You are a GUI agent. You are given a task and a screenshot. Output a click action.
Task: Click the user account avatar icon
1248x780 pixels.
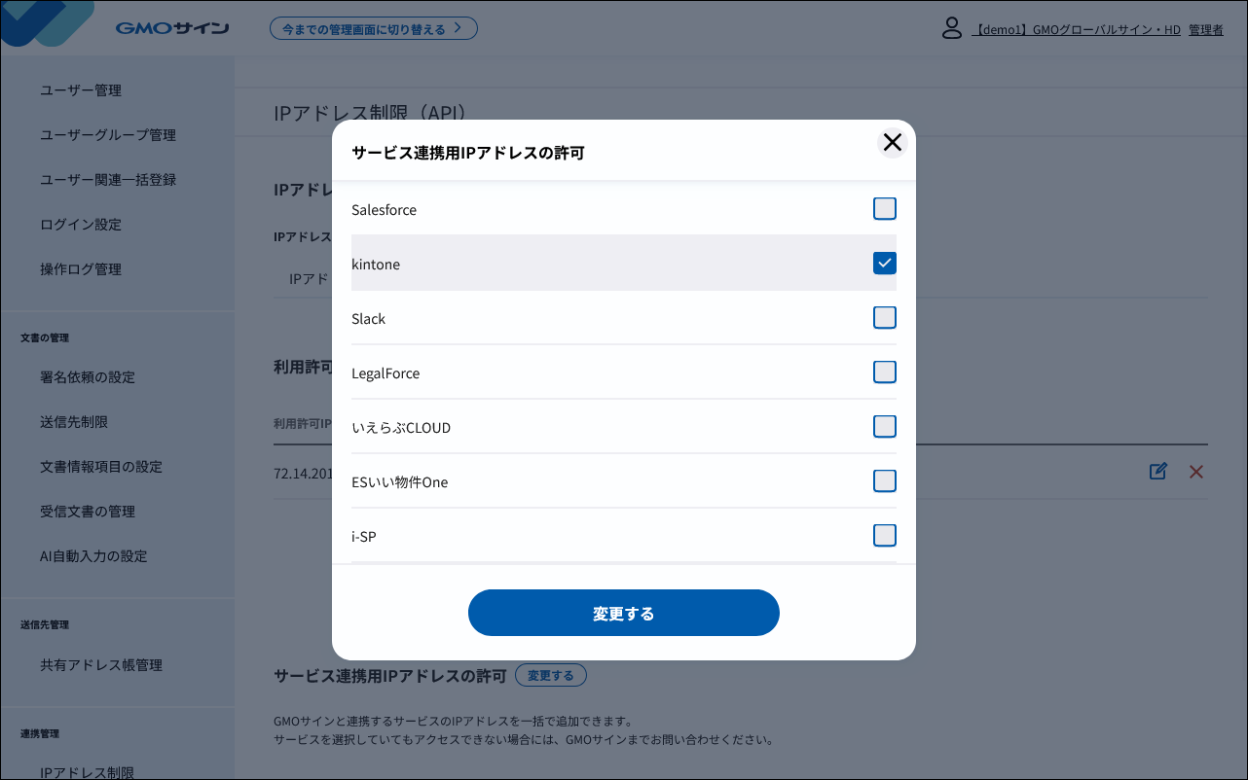click(x=951, y=28)
